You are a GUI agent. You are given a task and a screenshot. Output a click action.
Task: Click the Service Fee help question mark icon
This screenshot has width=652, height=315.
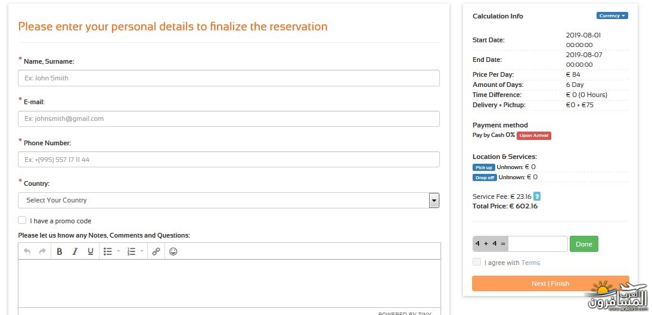(537, 197)
